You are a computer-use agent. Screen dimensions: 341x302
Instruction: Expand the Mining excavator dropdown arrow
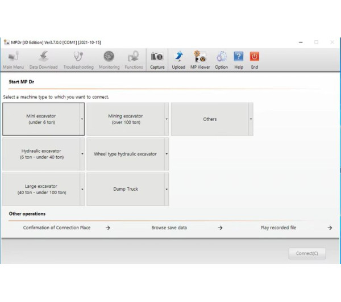point(167,119)
